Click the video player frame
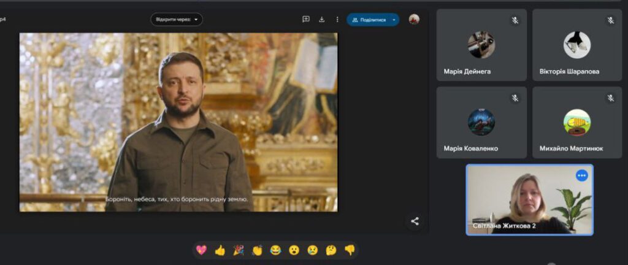This screenshot has width=628, height=265. pyautogui.click(x=178, y=122)
